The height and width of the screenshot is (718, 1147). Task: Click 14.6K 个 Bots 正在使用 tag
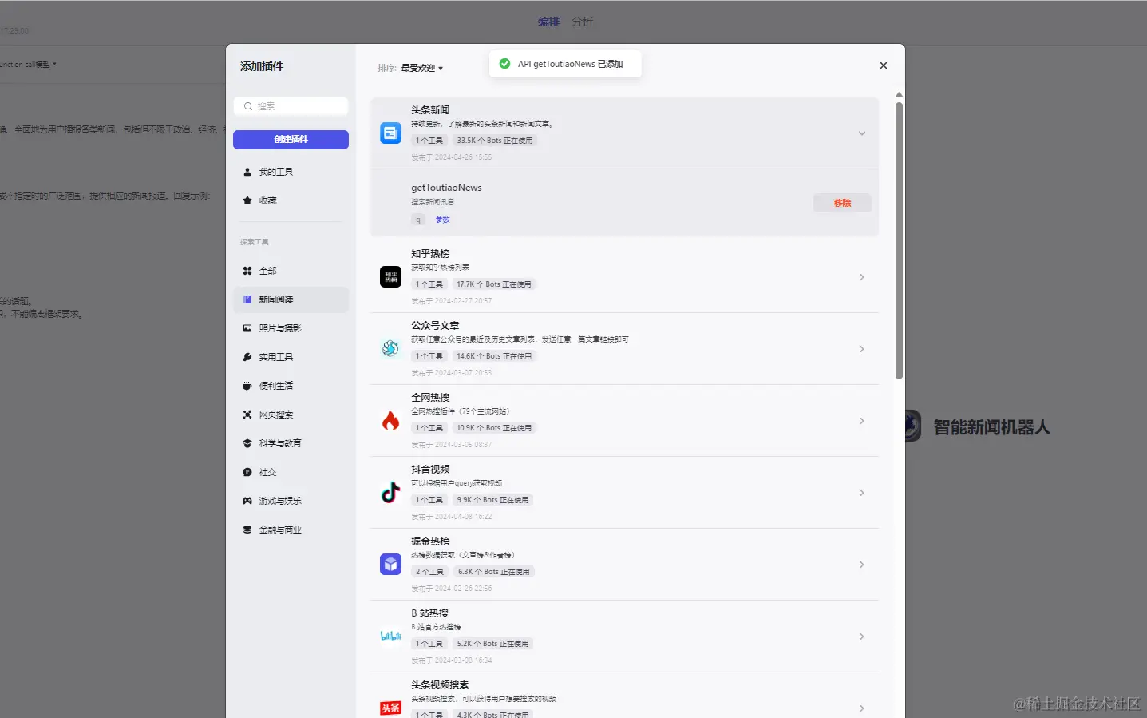coord(494,356)
